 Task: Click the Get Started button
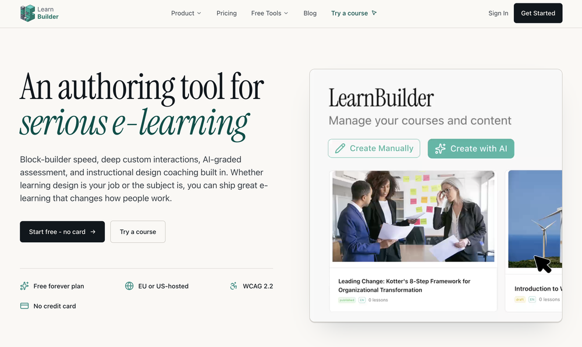538,13
